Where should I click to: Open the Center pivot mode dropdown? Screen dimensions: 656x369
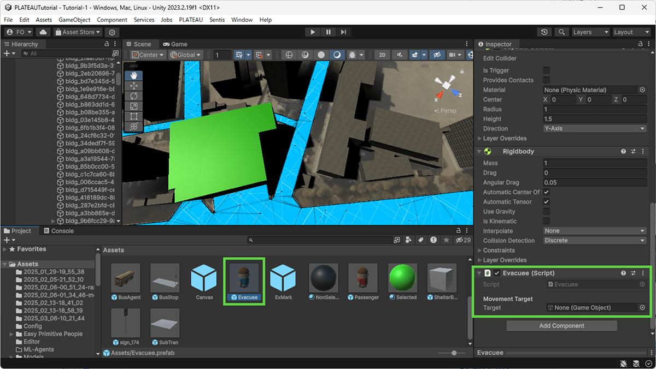coord(148,55)
